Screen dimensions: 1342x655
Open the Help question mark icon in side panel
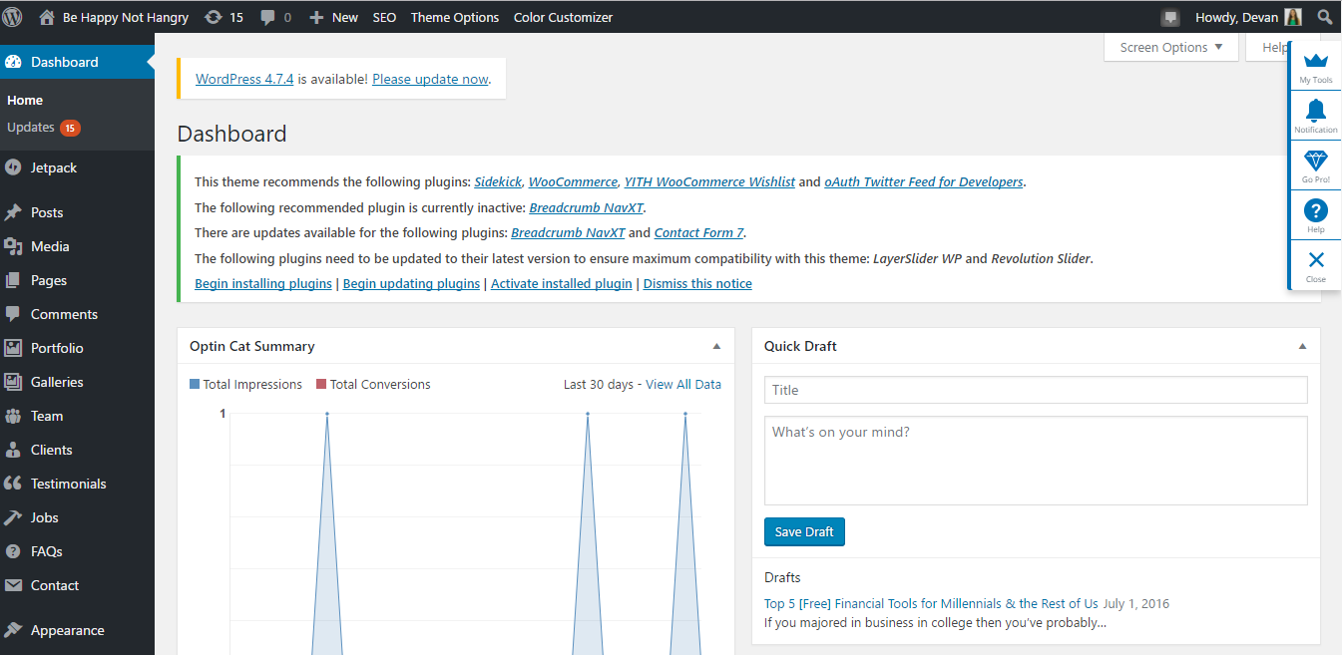[1315, 210]
